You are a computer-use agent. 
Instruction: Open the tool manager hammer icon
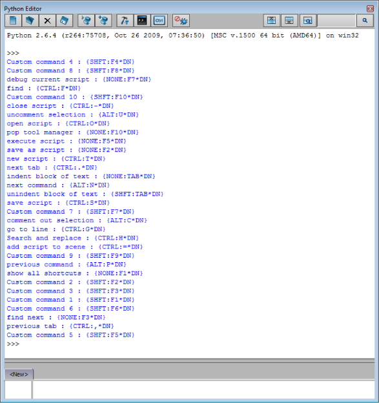pos(125,21)
